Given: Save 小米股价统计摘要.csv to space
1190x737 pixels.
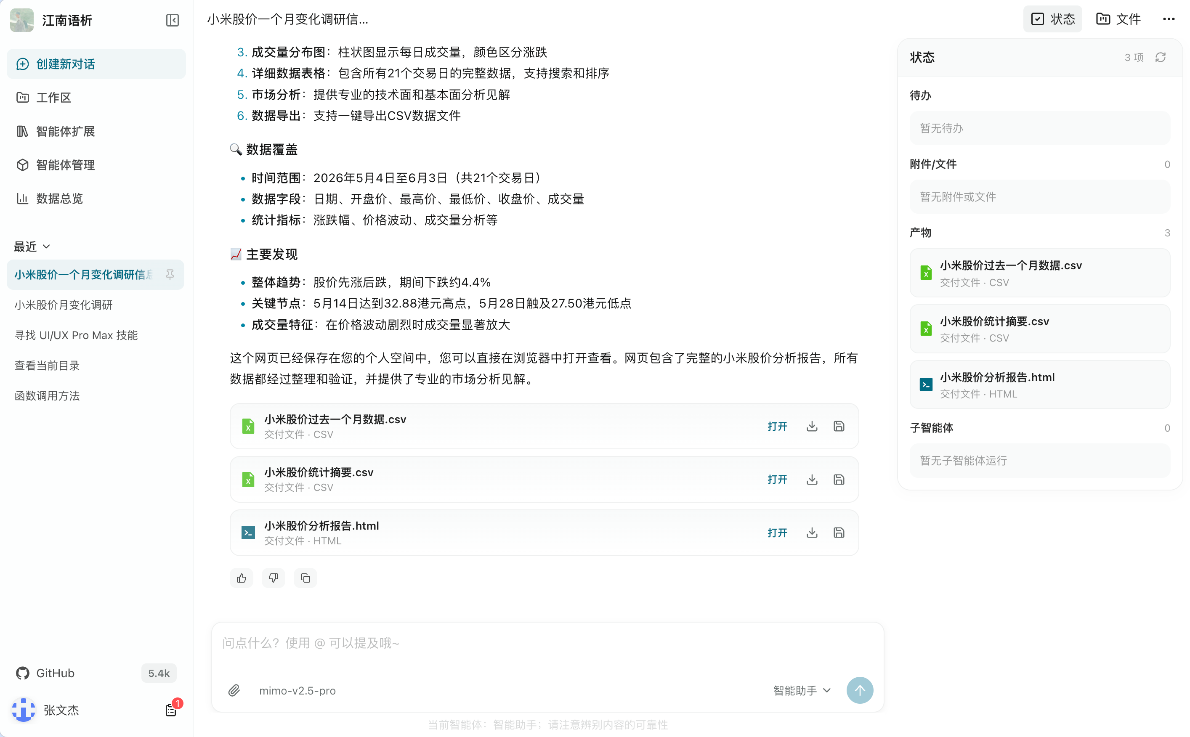Looking at the screenshot, I should (x=839, y=480).
